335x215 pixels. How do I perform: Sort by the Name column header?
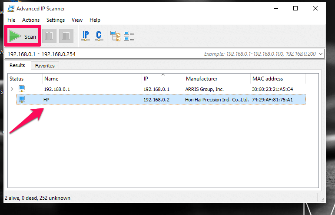pos(92,79)
